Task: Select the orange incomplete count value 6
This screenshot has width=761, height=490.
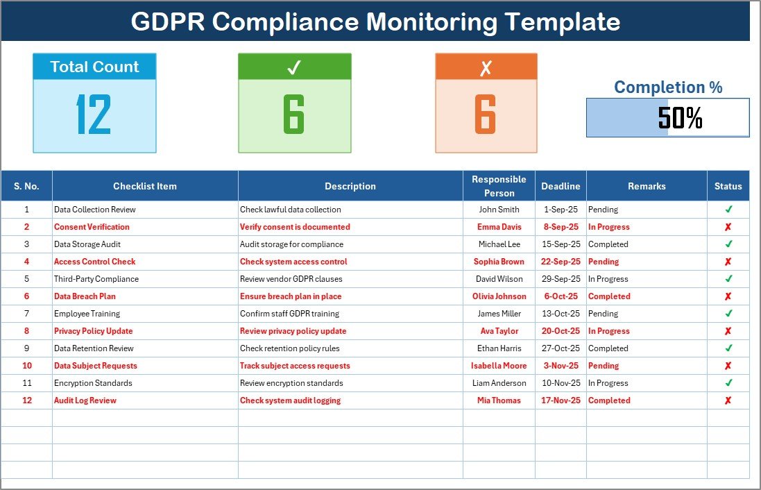Action: 486,115
